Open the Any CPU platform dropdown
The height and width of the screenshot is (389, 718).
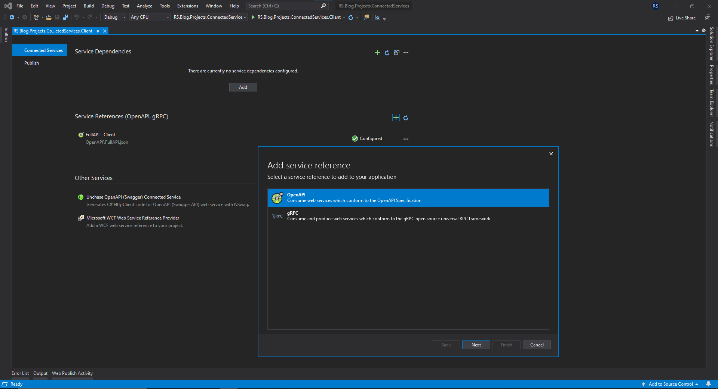pyautogui.click(x=150, y=17)
